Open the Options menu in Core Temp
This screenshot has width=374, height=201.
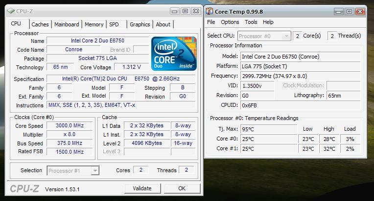pyautogui.click(x=230, y=22)
